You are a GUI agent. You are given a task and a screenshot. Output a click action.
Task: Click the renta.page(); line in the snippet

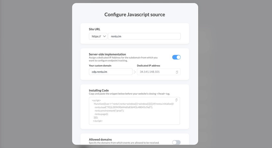pos(101,114)
